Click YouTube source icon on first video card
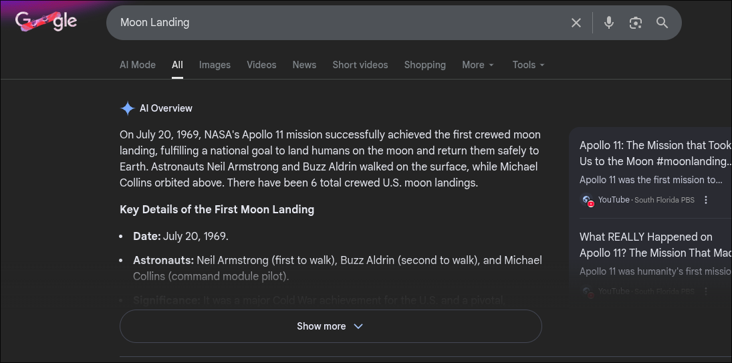 [x=587, y=200]
